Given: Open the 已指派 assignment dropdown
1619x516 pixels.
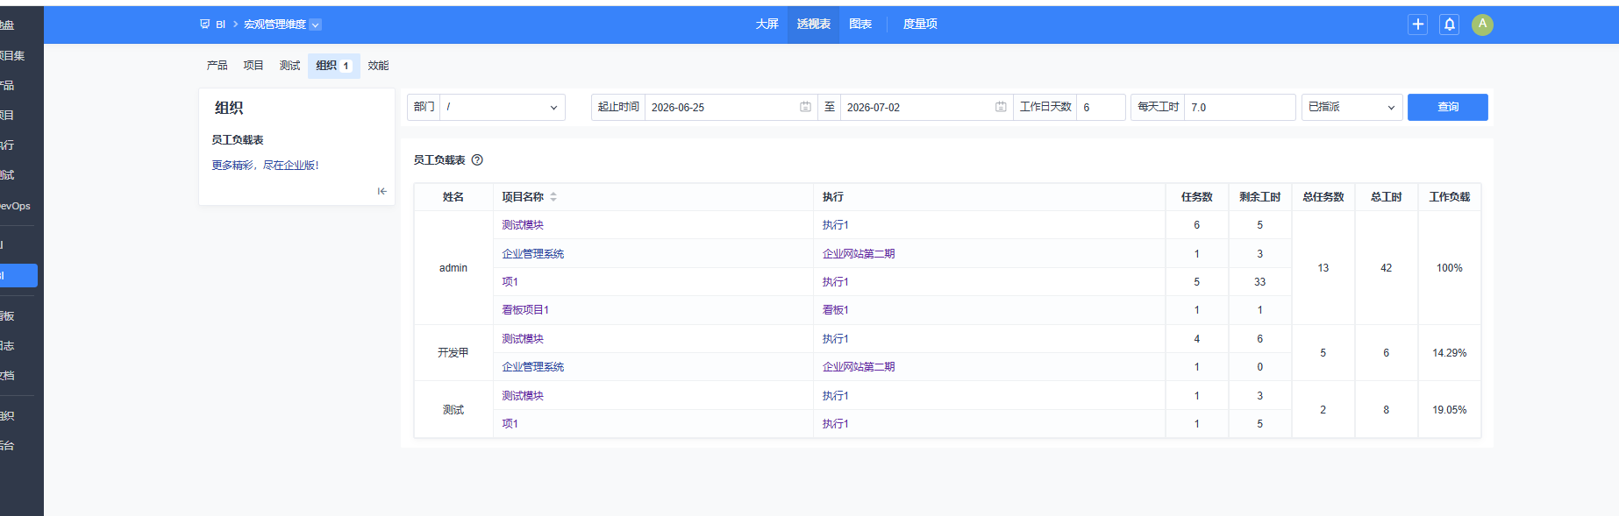Looking at the screenshot, I should click(1352, 107).
